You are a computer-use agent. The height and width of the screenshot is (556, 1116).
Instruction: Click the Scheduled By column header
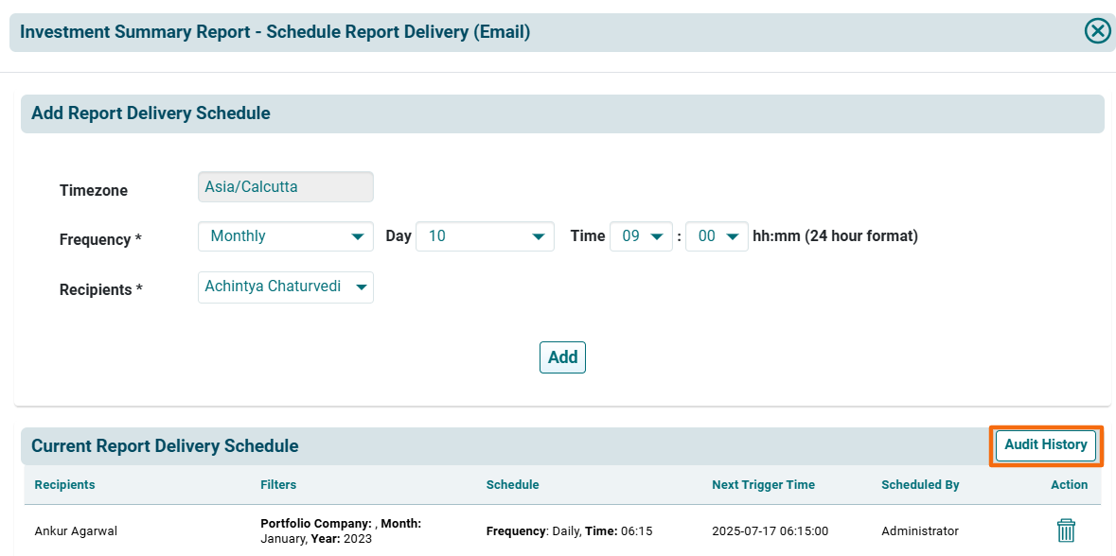(920, 485)
